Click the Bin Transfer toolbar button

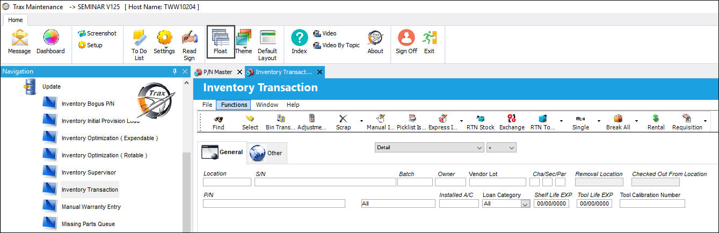pos(280,123)
